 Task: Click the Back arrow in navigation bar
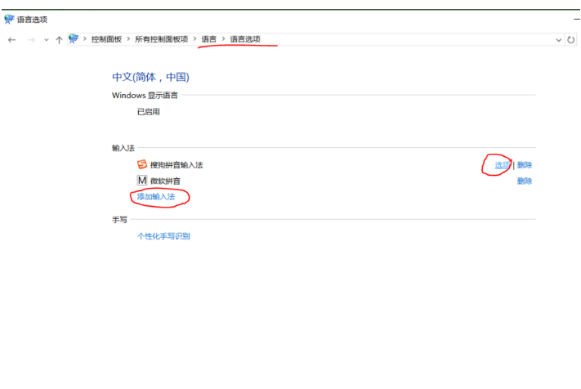pos(11,39)
